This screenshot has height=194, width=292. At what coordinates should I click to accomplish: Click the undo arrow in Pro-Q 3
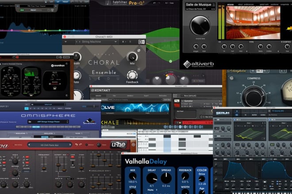(x=154, y=3)
